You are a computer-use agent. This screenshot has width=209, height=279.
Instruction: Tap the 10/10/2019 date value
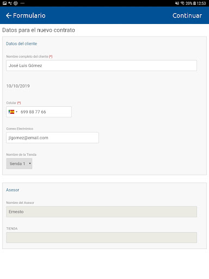(x=18, y=86)
